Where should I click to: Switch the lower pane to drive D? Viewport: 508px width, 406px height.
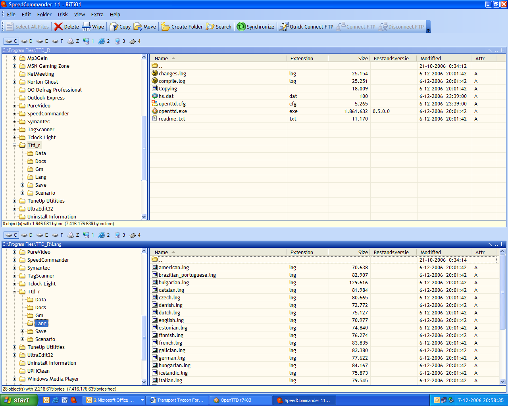point(27,235)
